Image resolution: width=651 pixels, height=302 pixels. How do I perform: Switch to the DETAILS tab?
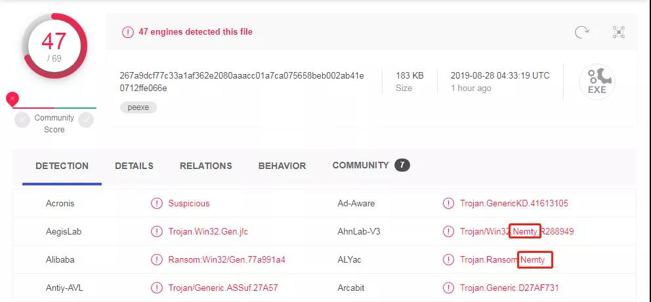134,166
